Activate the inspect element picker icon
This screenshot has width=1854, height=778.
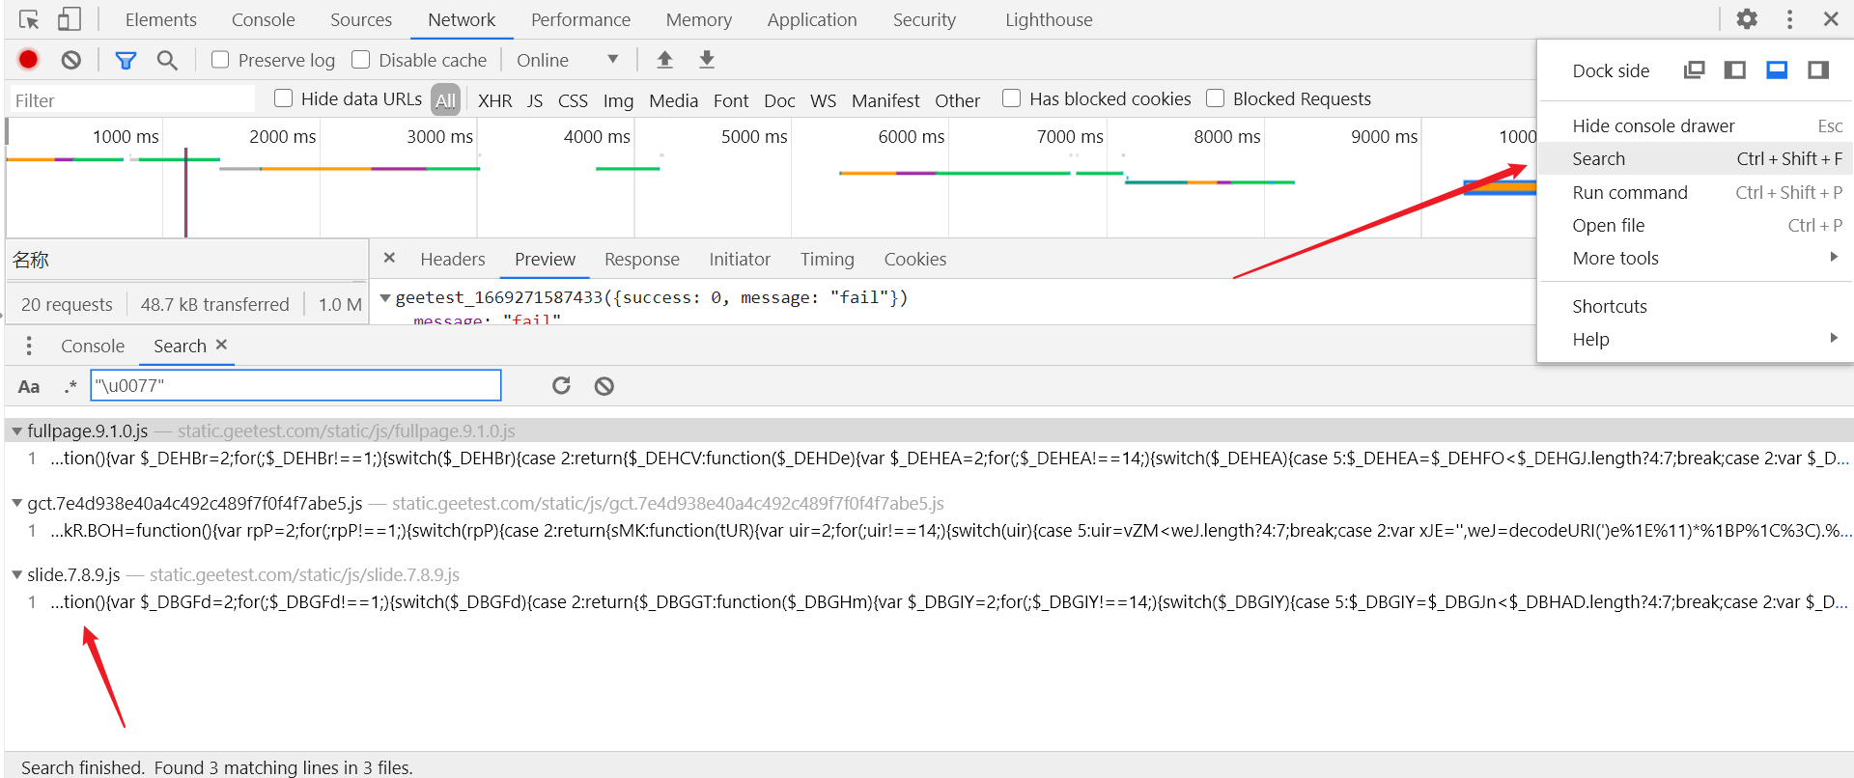point(29,19)
